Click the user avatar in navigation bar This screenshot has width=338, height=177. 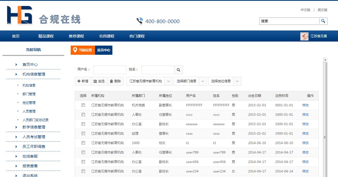(304, 36)
